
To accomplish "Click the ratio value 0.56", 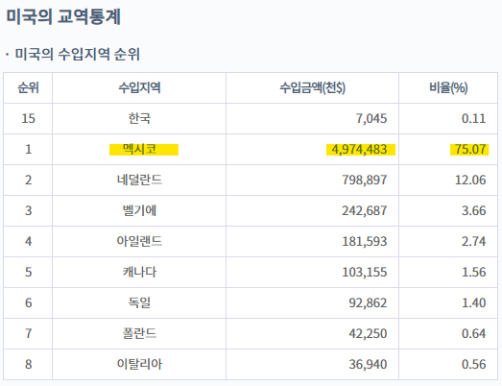I will (x=473, y=365).
